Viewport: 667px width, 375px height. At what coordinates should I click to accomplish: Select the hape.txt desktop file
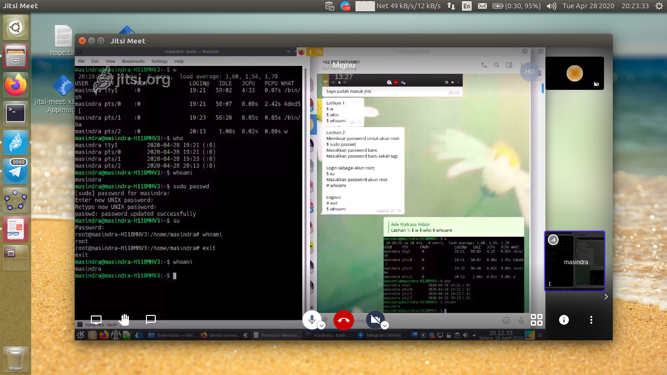(x=63, y=41)
